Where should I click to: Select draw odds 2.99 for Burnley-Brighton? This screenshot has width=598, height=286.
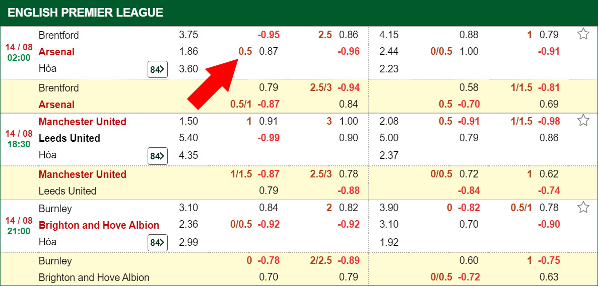(x=188, y=242)
